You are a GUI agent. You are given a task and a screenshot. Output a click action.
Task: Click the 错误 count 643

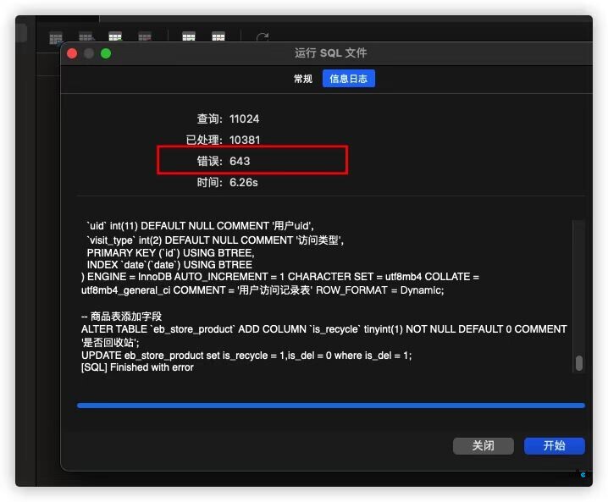240,161
